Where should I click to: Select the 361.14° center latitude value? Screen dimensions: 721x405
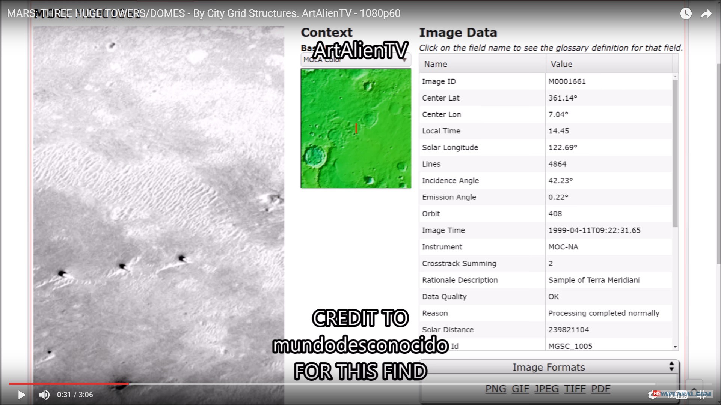pyautogui.click(x=563, y=98)
